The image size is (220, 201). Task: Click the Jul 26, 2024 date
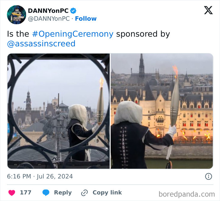click(55, 176)
